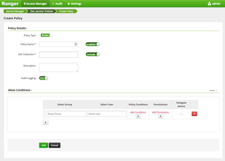Open the Audit tab
The image size is (225, 161).
tap(57, 4)
